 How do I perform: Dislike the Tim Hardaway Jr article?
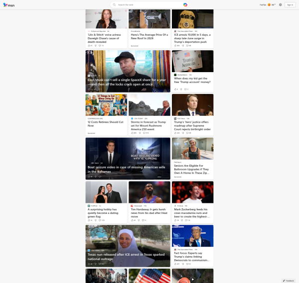click(139, 220)
